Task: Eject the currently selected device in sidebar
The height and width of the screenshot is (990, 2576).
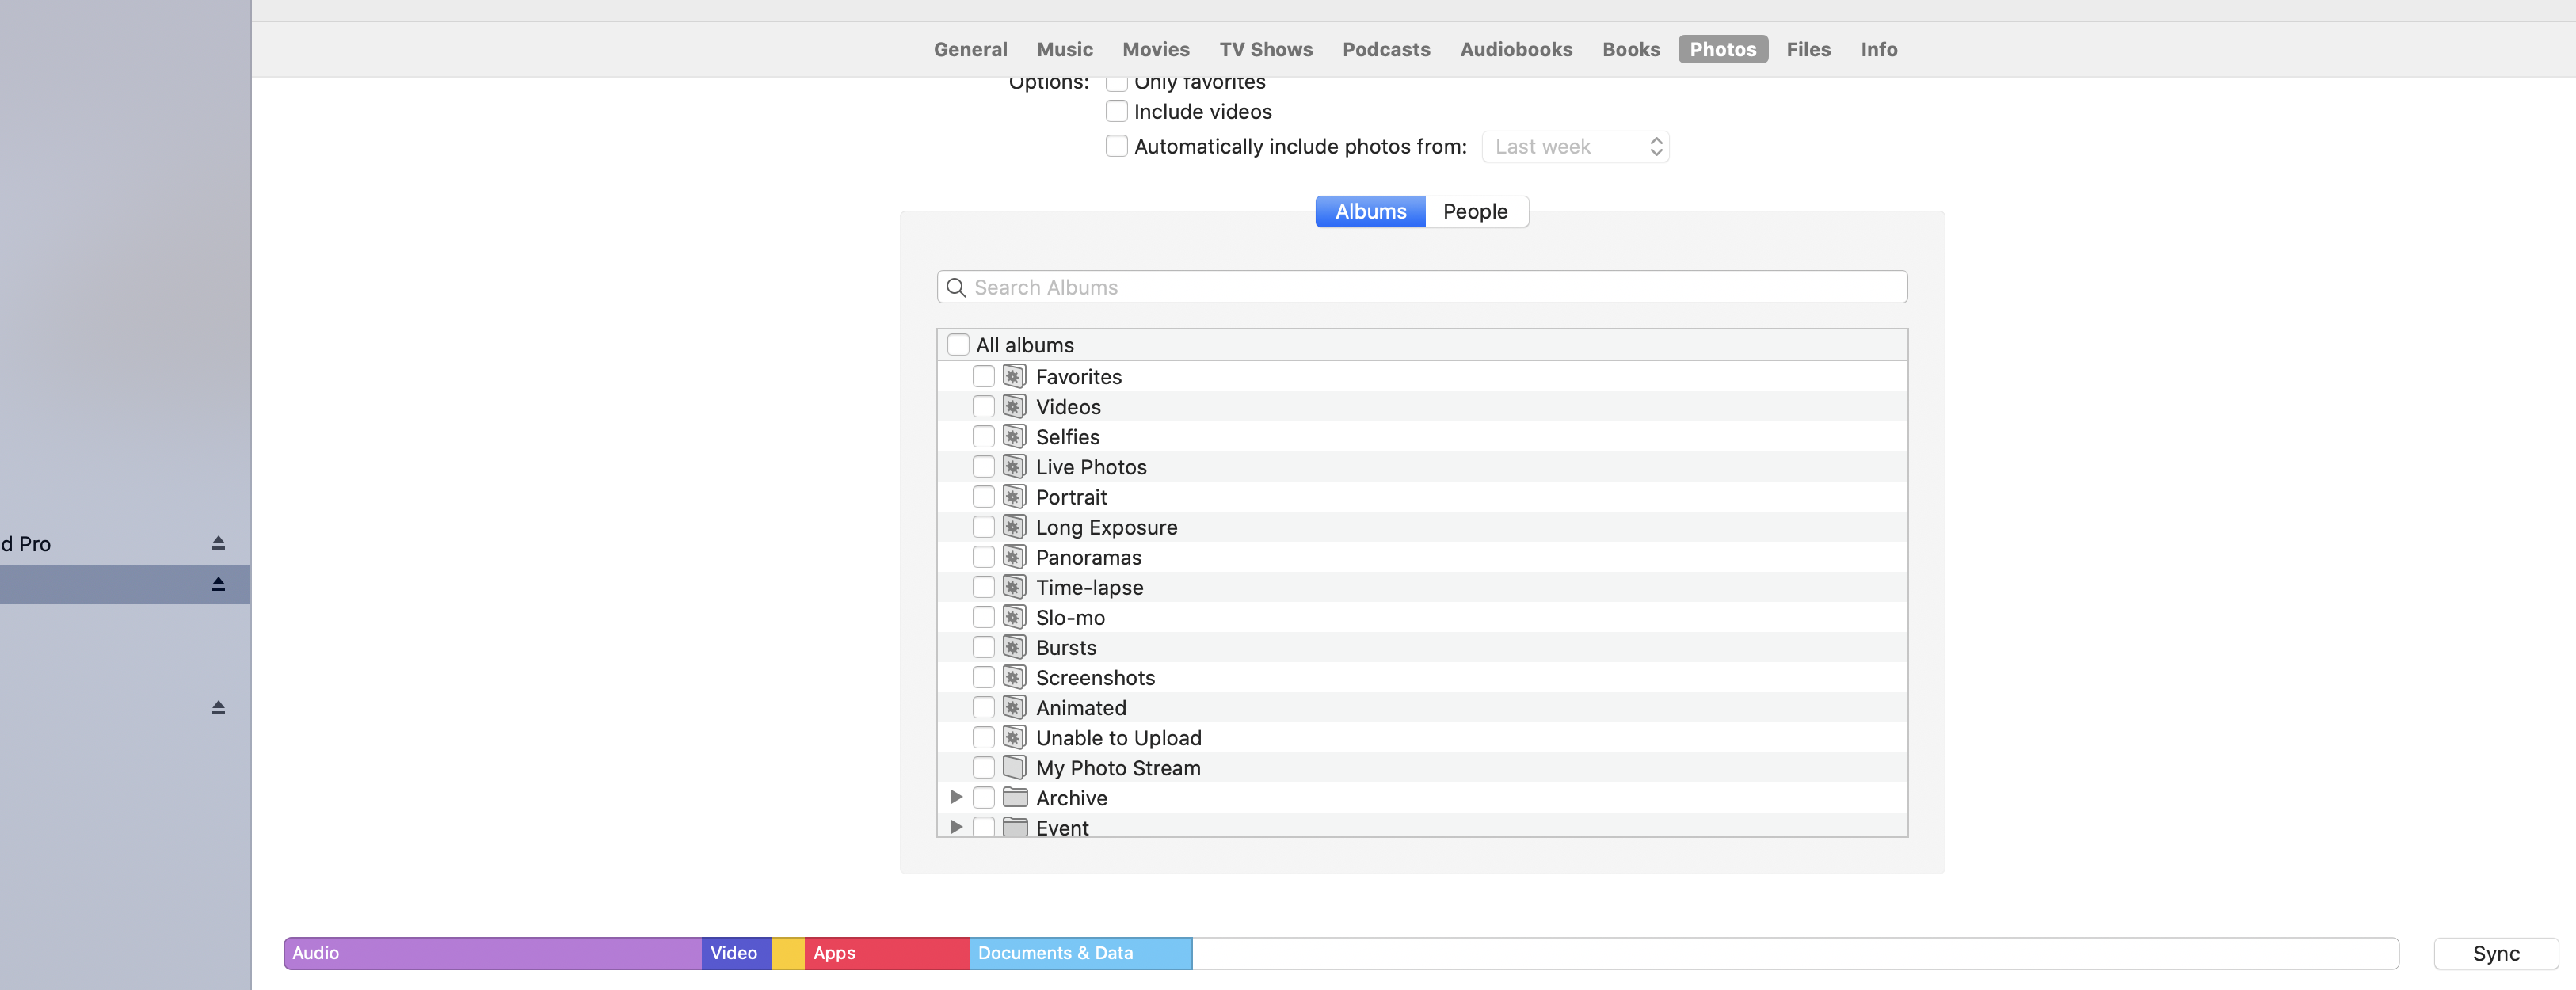Action: point(218,584)
